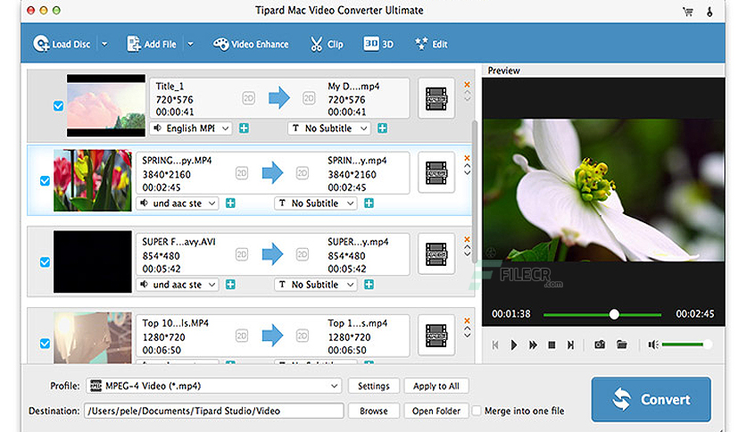746x432 pixels.
Task: Start conversion with Convert button
Action: pyautogui.click(x=651, y=400)
